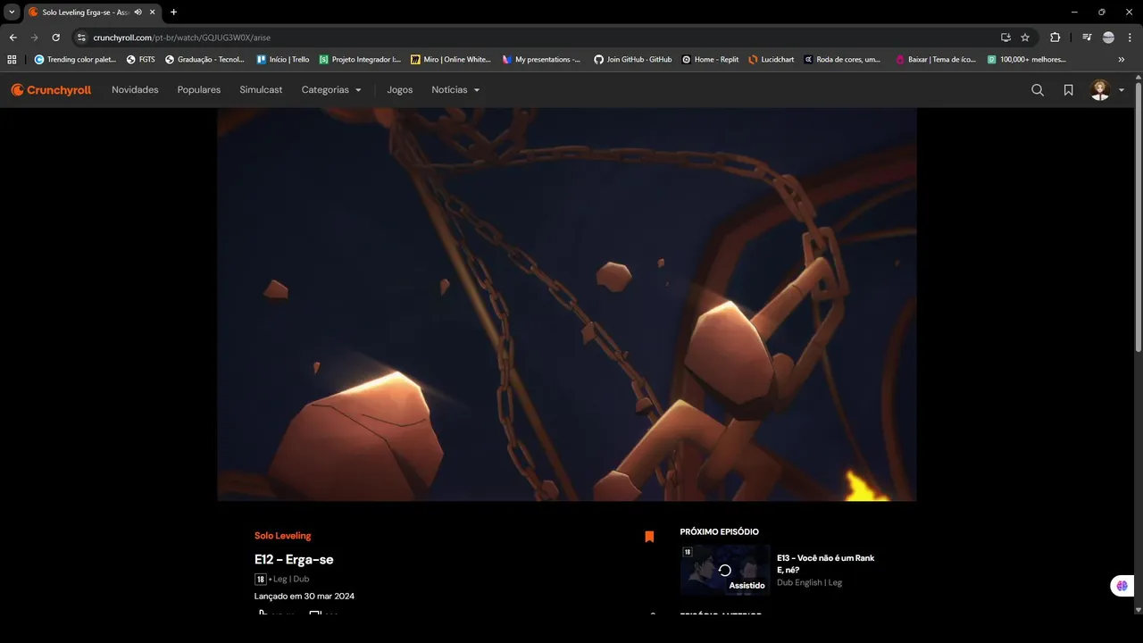This screenshot has width=1143, height=643.
Task: Open the Simulcast page
Action: click(x=261, y=90)
